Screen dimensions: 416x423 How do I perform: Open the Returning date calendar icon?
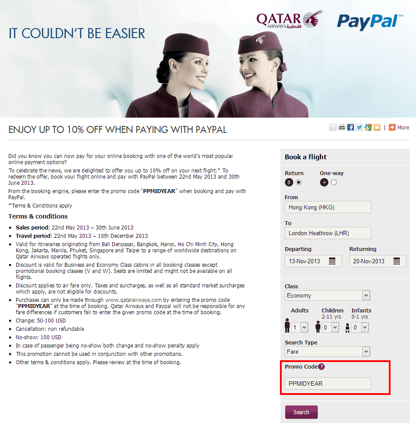coord(397,261)
